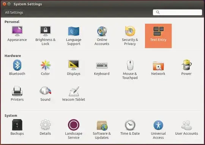The image size is (205, 145).
Task: Open Language Support
Action: coord(74,36)
